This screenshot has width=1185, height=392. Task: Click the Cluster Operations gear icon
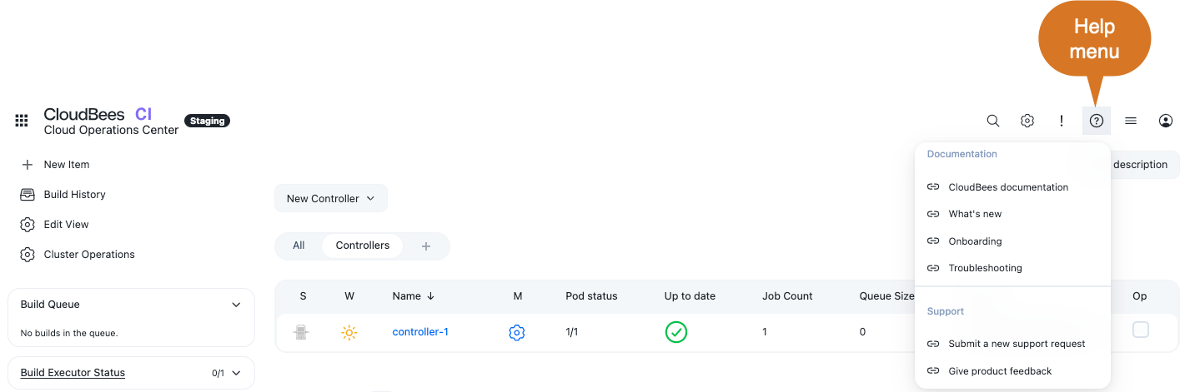[28, 255]
